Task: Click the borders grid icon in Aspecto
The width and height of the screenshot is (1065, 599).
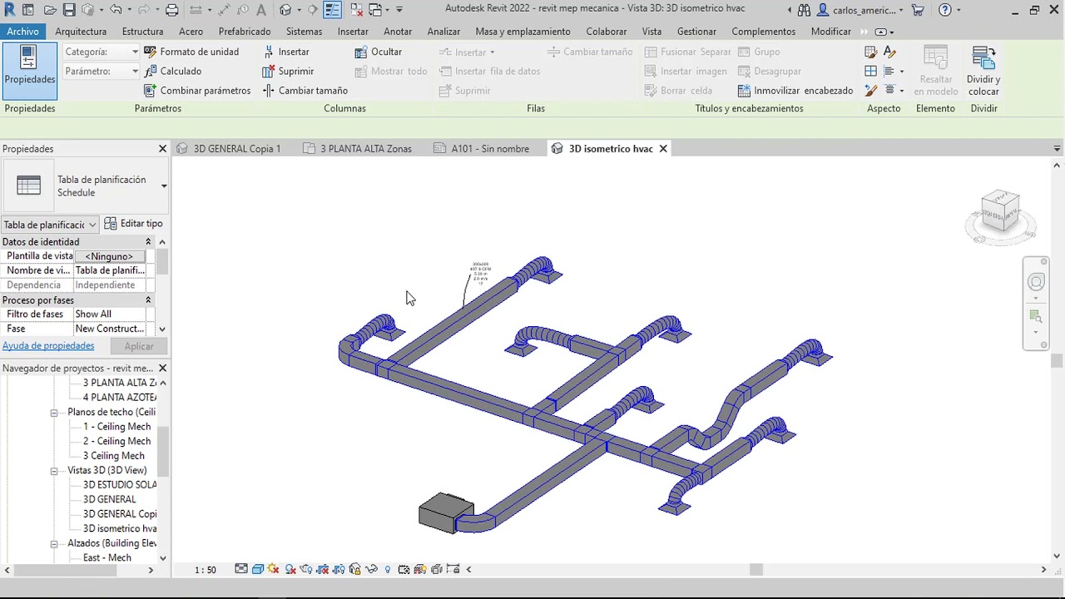Action: (871, 72)
